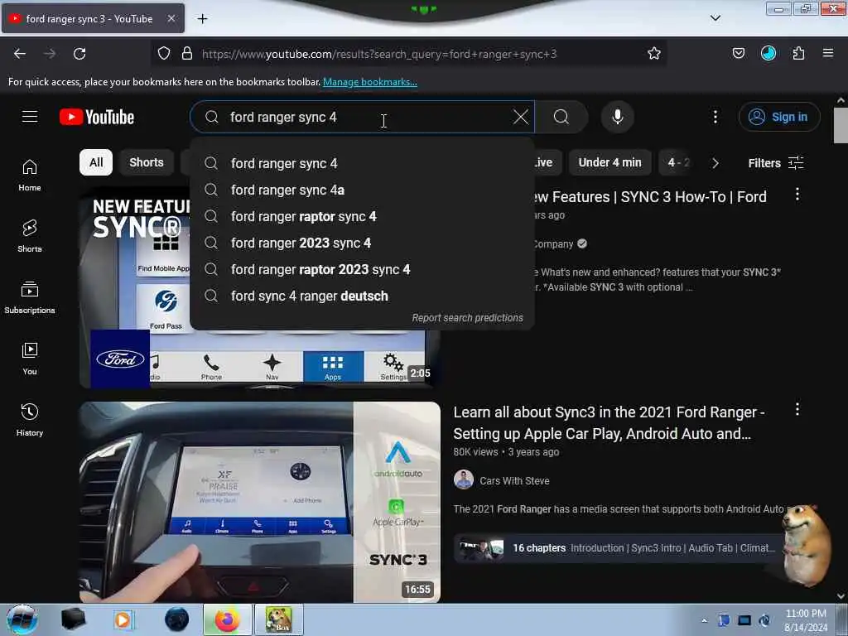Click Report search predictions
The height and width of the screenshot is (636, 848).
[467, 318]
